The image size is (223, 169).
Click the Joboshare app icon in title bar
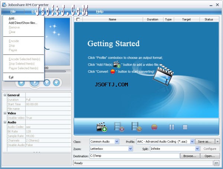click(x=4, y=5)
